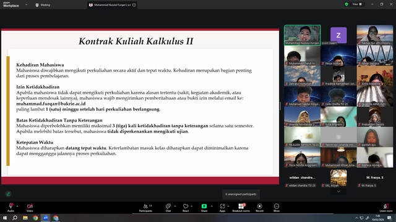Show next page of participant videos

[338, 192]
